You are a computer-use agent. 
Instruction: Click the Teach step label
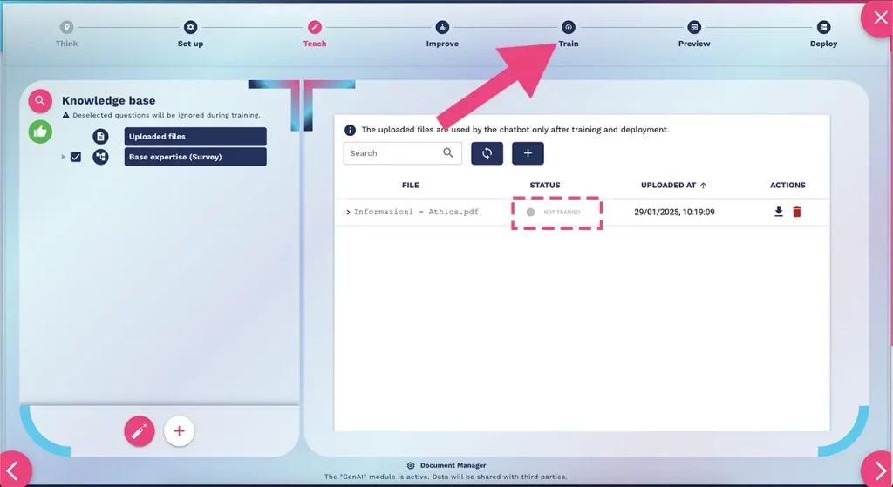tap(314, 44)
